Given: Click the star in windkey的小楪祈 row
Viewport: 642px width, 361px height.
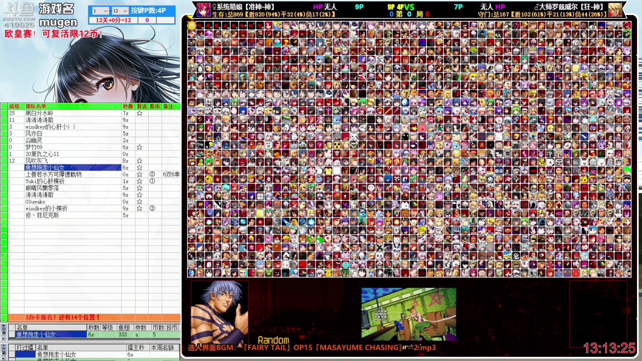Looking at the screenshot, I should [139, 209].
